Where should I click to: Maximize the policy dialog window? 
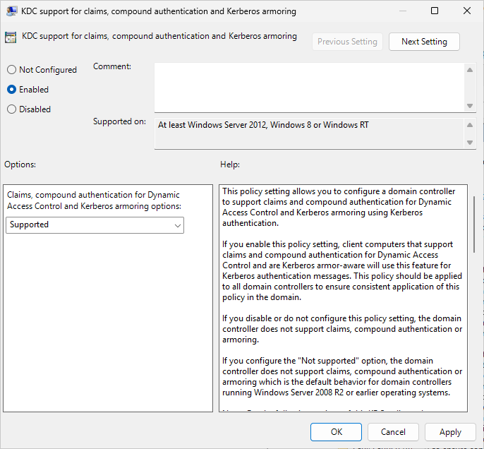pos(435,11)
